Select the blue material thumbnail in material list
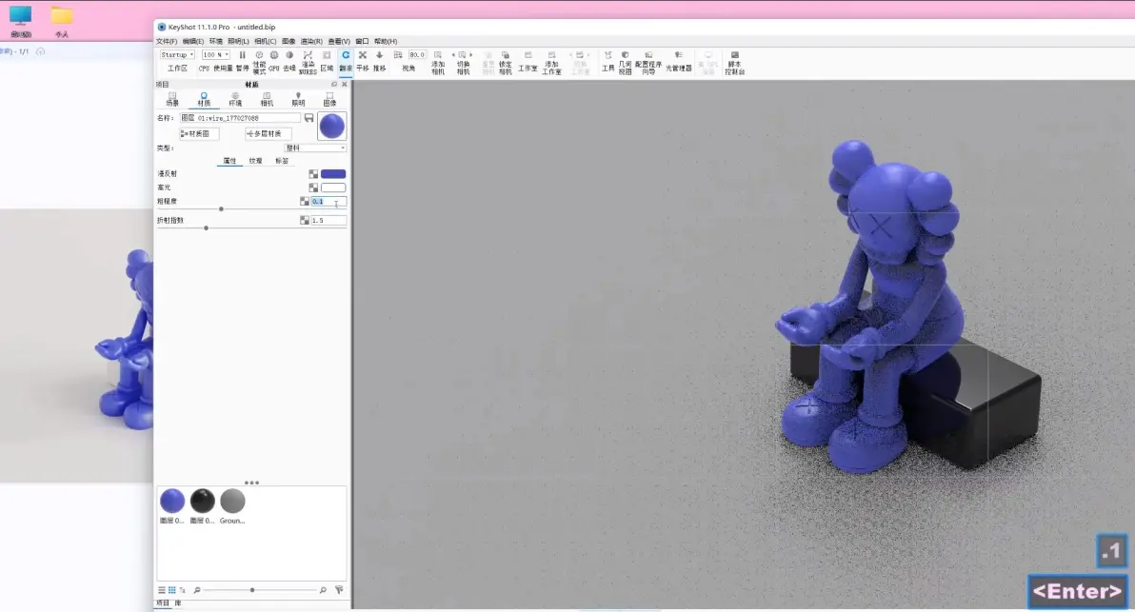Viewport: 1135px width, 612px height. [172, 501]
